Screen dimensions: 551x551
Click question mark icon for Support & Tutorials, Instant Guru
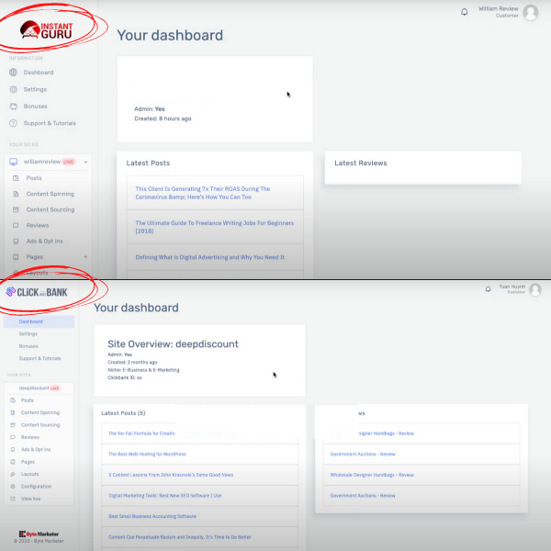pyautogui.click(x=14, y=123)
